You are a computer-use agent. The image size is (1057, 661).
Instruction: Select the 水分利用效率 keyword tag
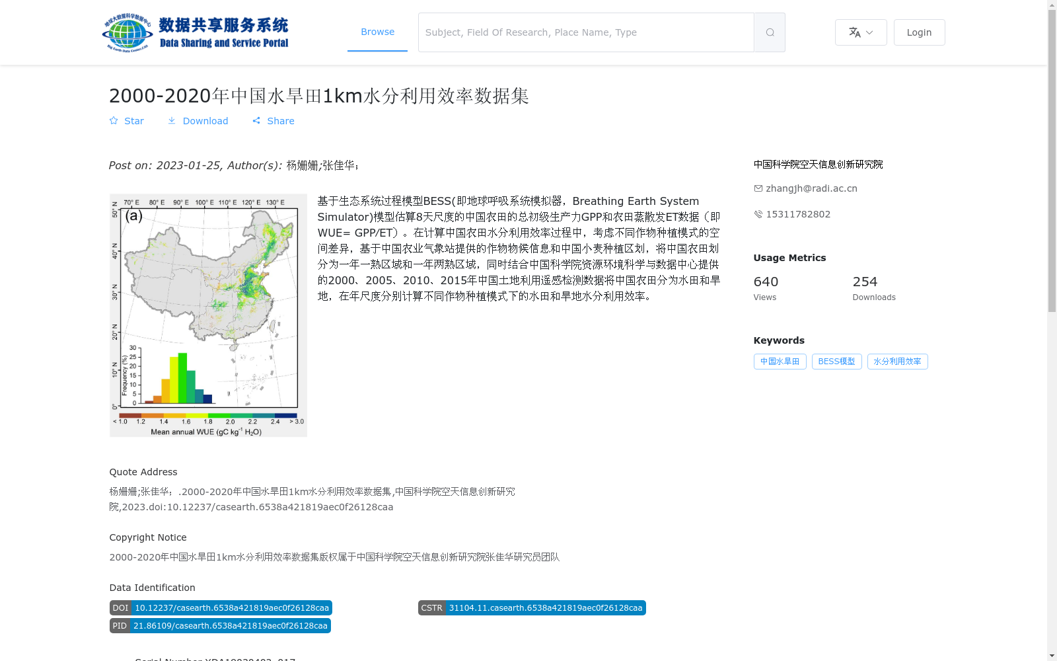pyautogui.click(x=897, y=362)
